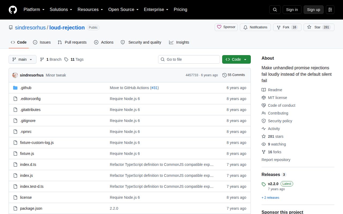Switch to the Actions tab

tap(104, 42)
